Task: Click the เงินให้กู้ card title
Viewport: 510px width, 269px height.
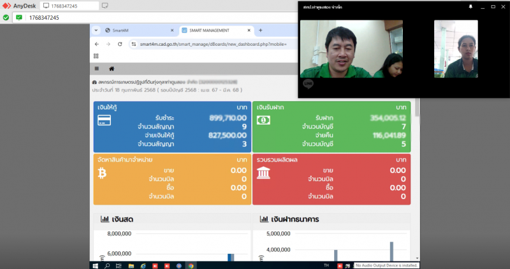Action: coord(107,107)
